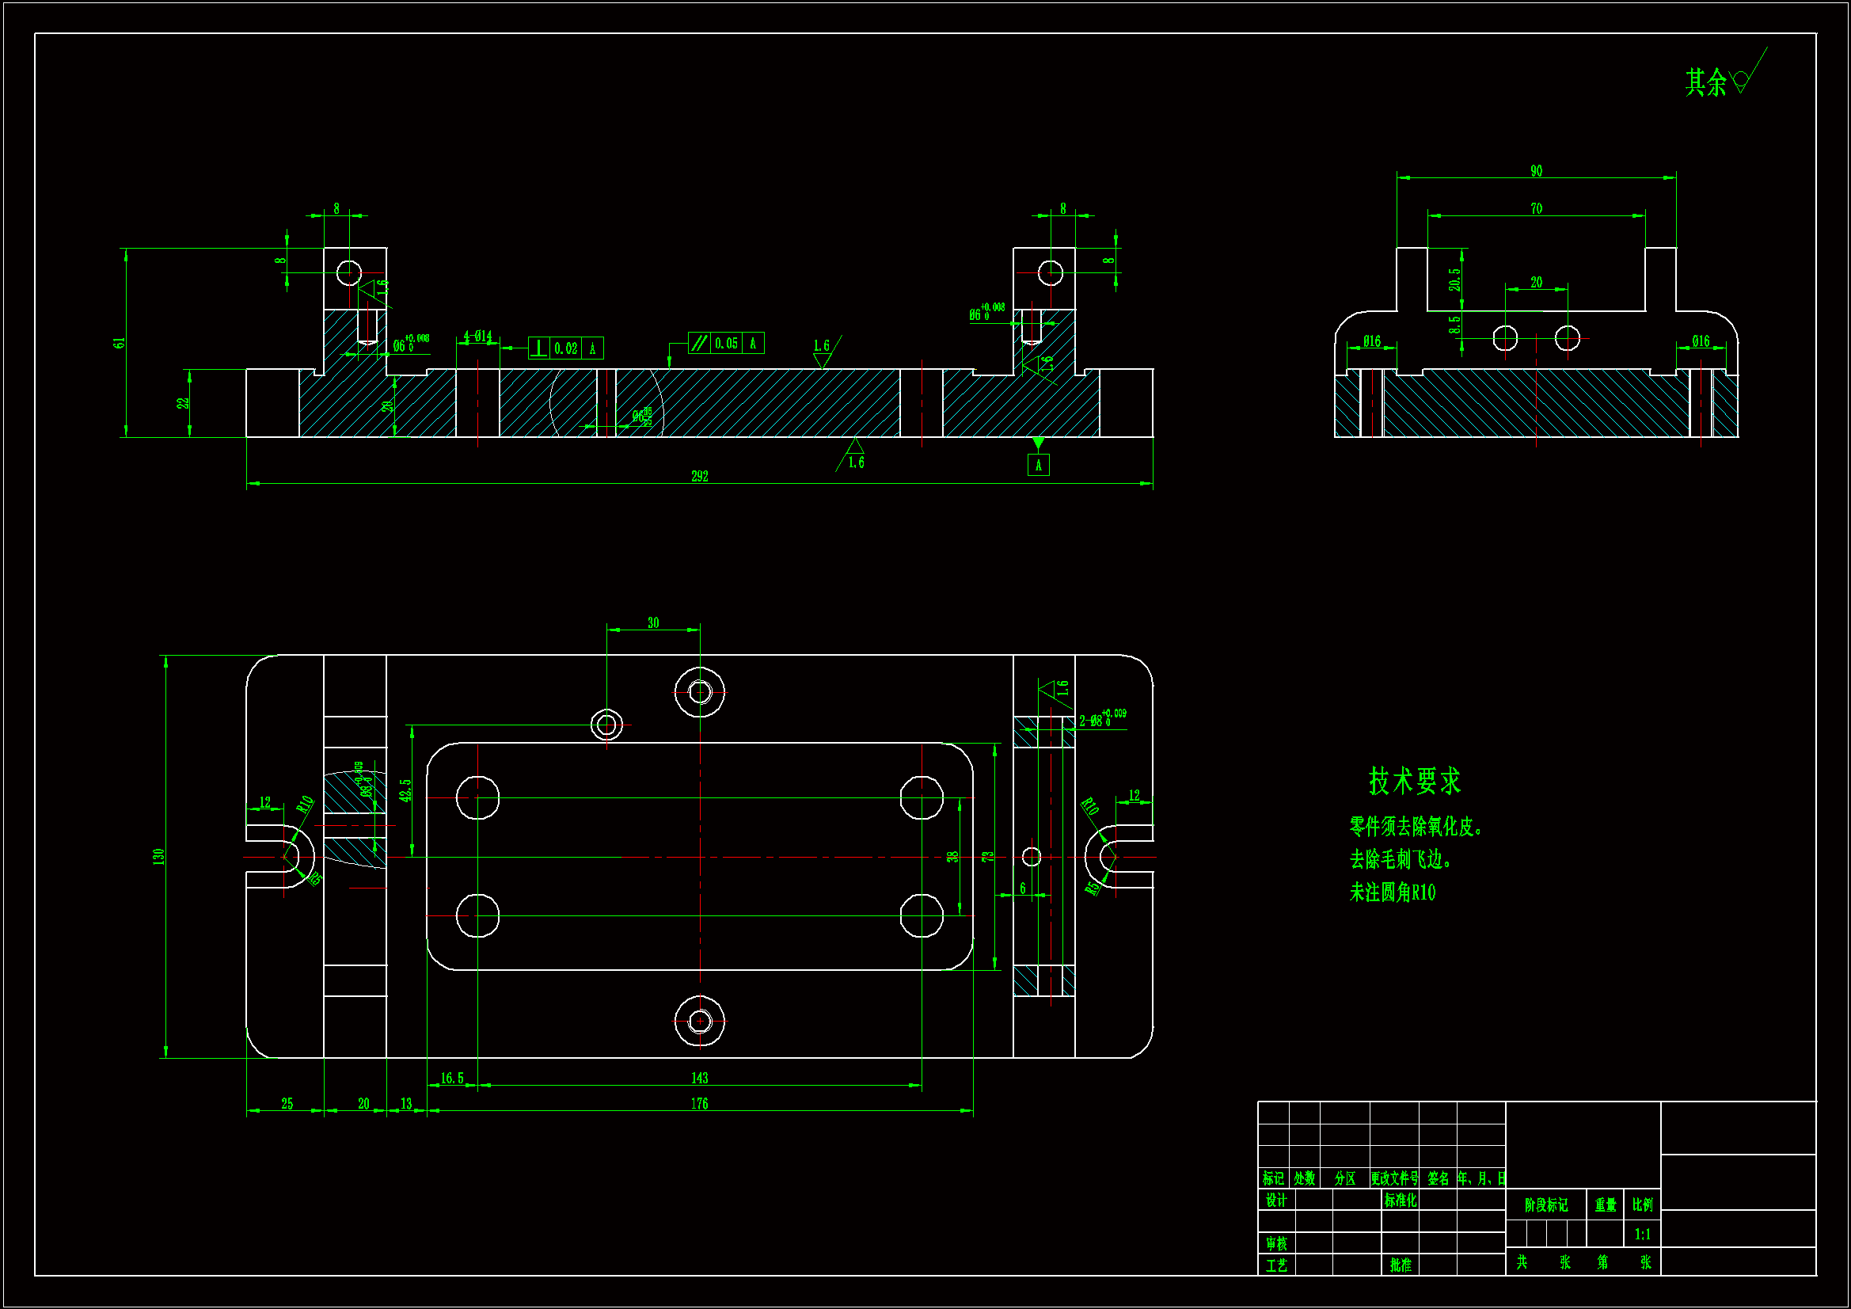Select the 4-Ø14 hole callout text
1851x1309 pixels.
coord(477,337)
